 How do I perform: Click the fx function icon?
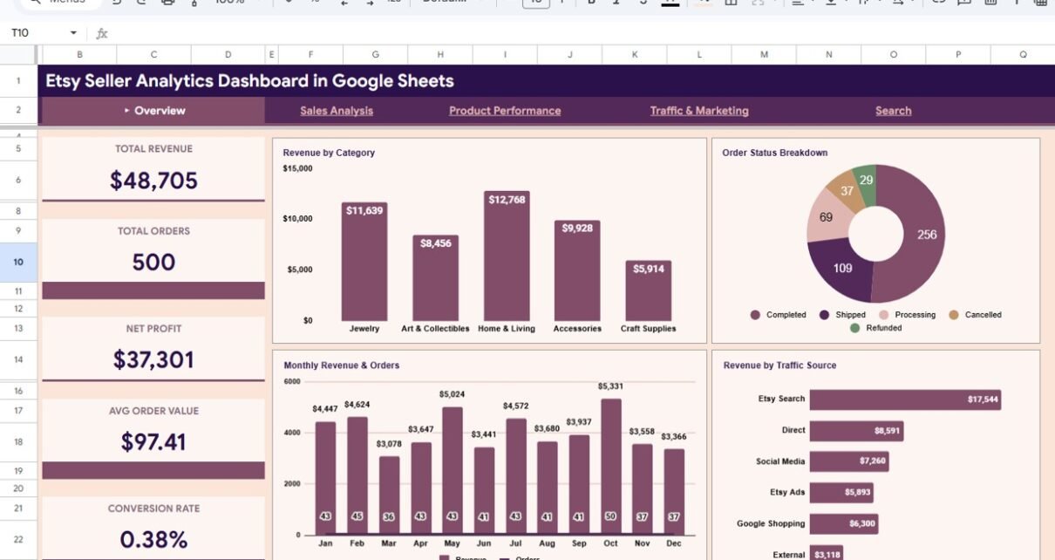[x=102, y=33]
